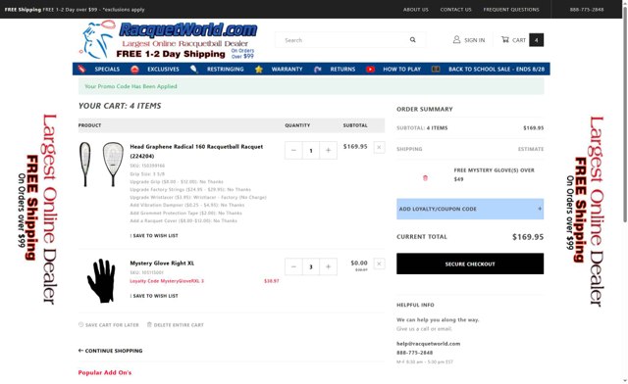Open the Specials menu
This screenshot has height=384, width=628.
click(107, 70)
